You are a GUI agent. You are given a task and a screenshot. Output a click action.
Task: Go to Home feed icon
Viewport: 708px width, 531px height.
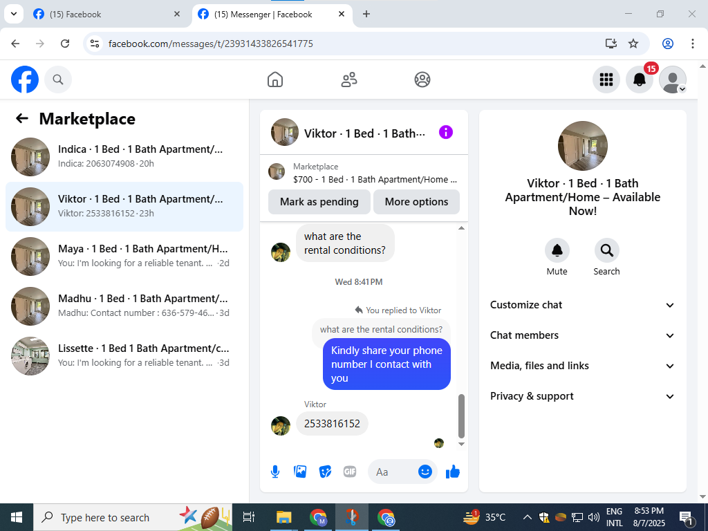(275, 80)
